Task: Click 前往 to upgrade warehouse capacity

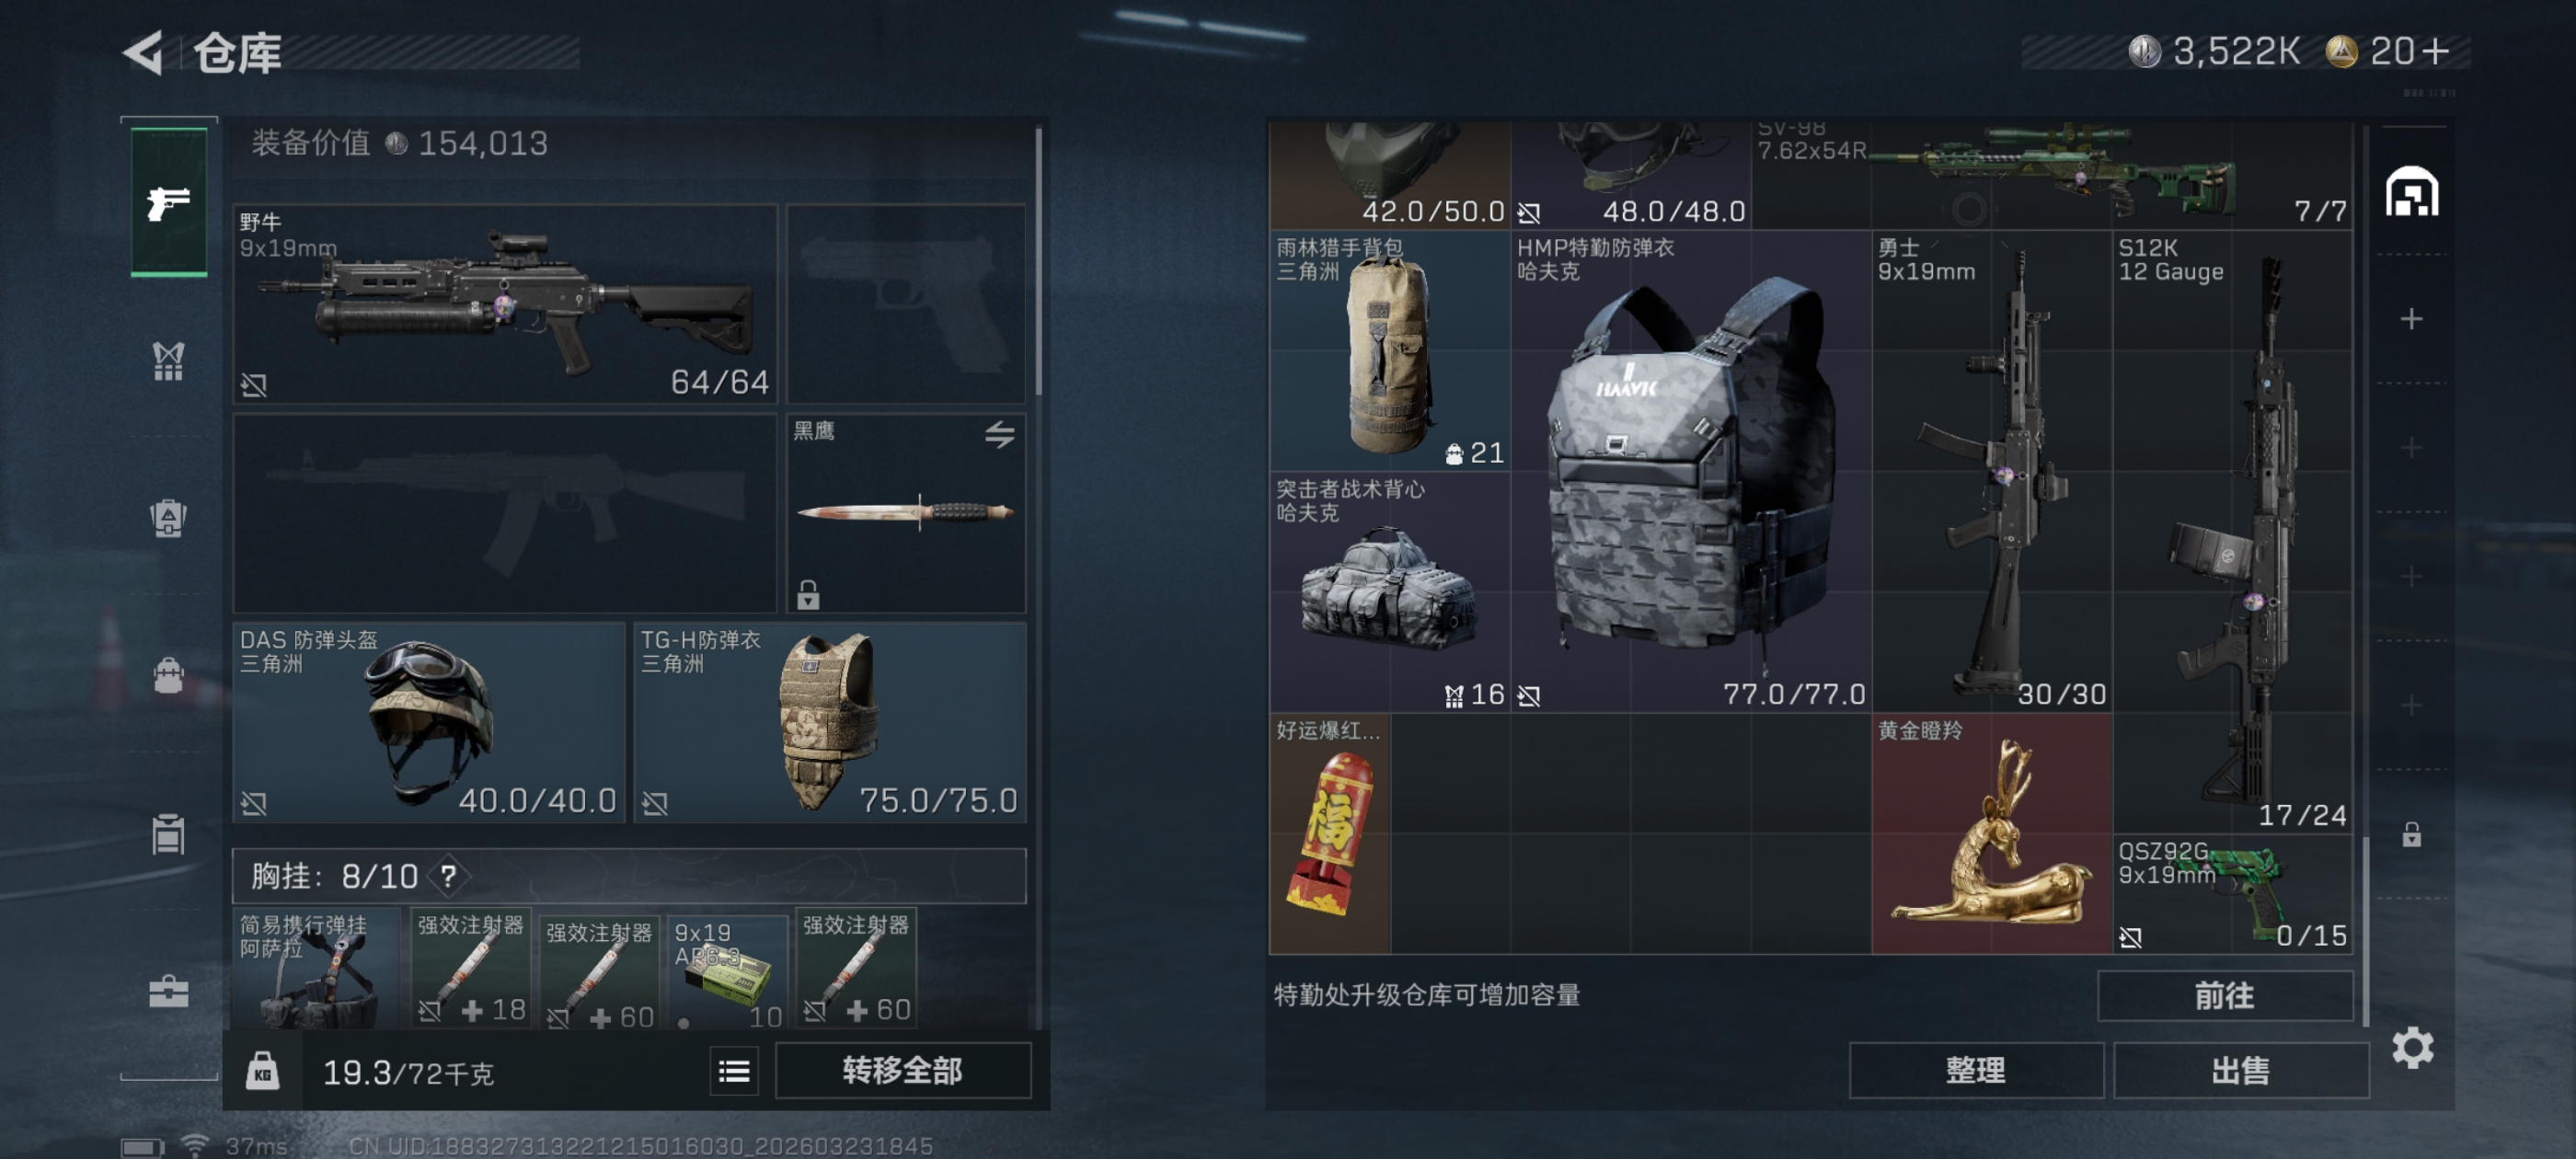Action: (2224, 995)
